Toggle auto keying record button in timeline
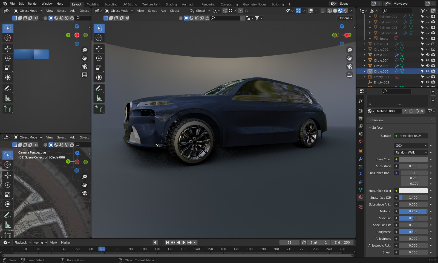The image size is (438, 263). click(155, 242)
